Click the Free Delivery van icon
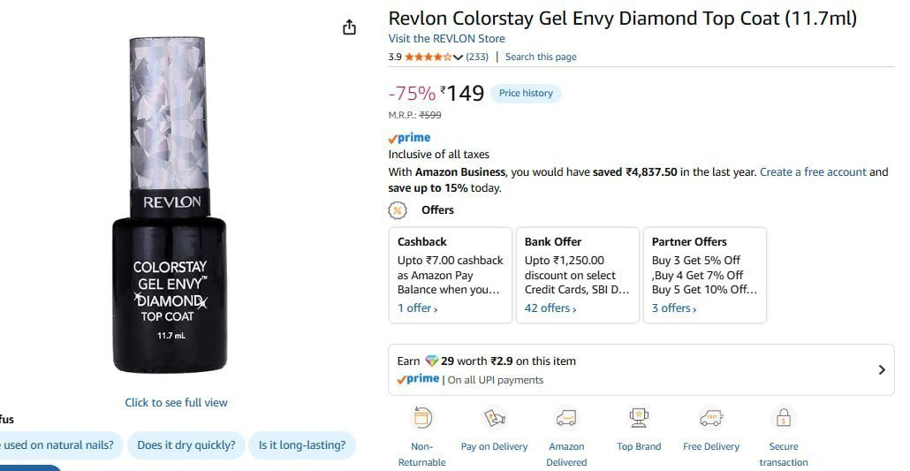The image size is (910, 471). tap(711, 418)
